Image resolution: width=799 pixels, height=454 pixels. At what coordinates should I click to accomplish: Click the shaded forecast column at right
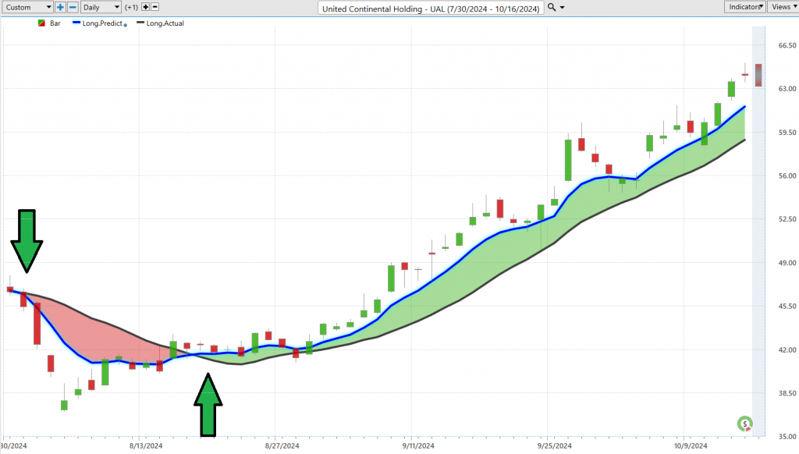tap(758, 232)
